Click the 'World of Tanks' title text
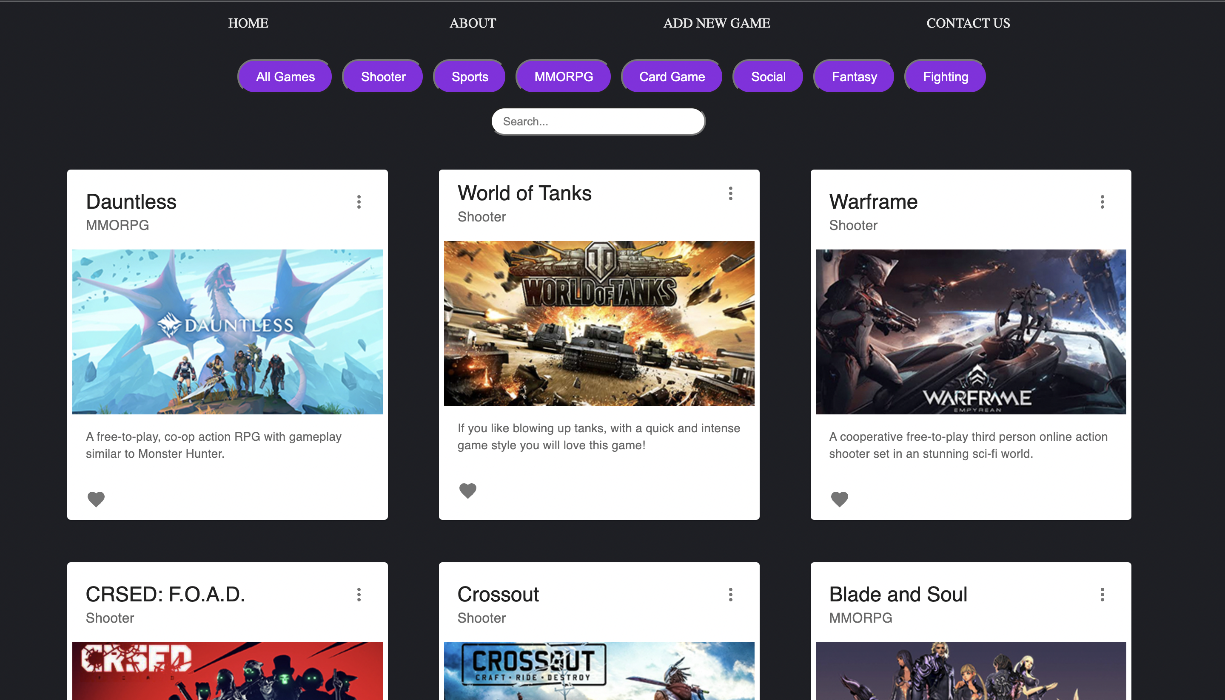 (x=524, y=193)
